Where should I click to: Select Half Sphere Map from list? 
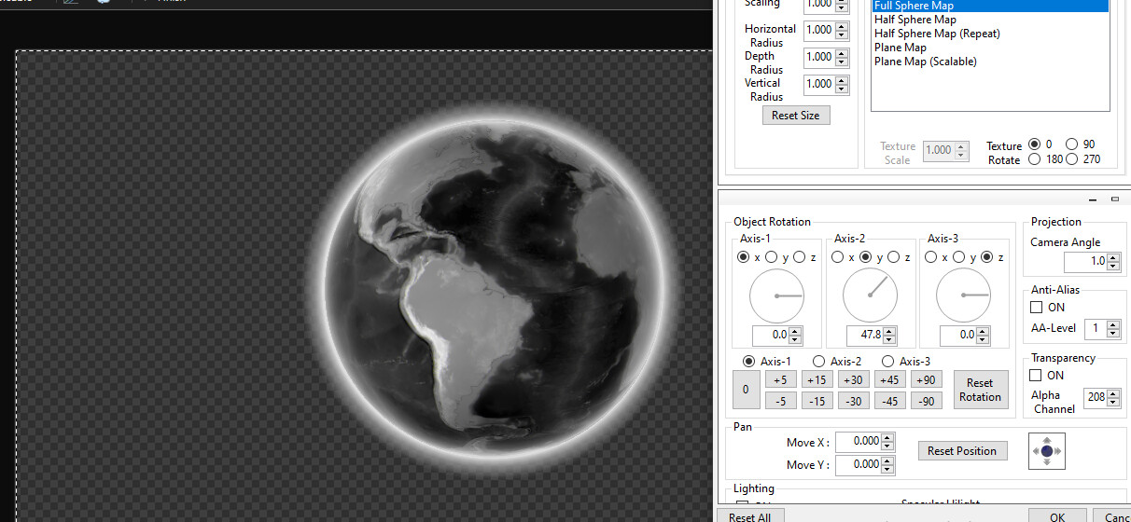coord(915,20)
